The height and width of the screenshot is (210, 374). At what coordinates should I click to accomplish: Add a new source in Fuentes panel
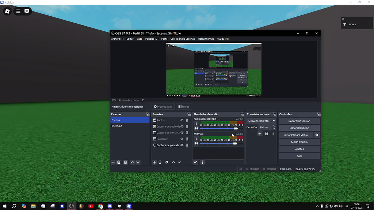click(154, 162)
